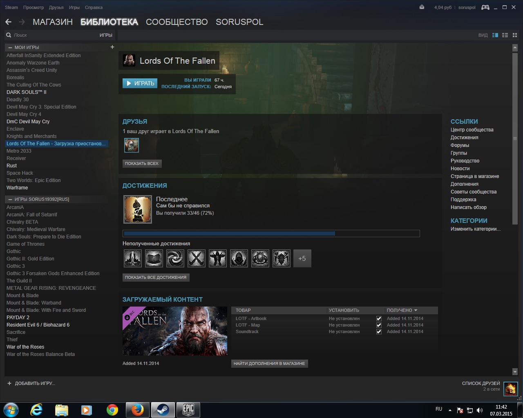Select DARK SOULS™ II in the game list
The width and height of the screenshot is (523, 418).
(x=27, y=92)
